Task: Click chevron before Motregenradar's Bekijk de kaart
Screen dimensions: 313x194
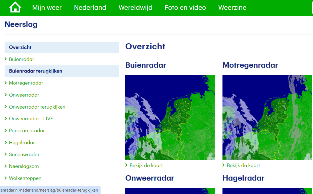Action: (x=223, y=165)
